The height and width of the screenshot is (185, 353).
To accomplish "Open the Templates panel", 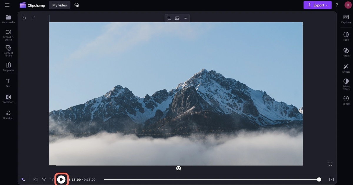I will (x=8, y=67).
